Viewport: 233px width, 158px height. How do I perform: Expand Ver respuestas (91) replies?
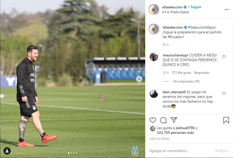[186, 81]
